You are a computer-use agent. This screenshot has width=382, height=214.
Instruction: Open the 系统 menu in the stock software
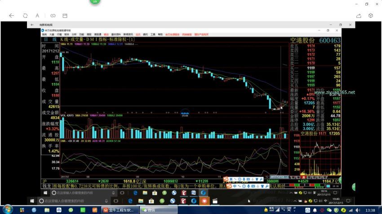pyautogui.click(x=44, y=34)
